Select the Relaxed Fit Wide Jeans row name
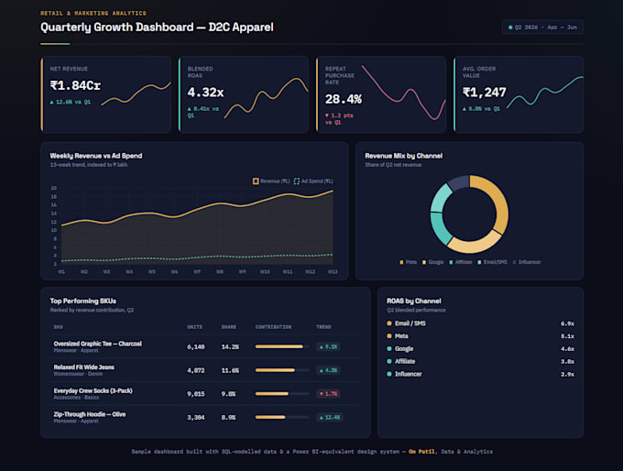The image size is (623, 471). (84, 367)
